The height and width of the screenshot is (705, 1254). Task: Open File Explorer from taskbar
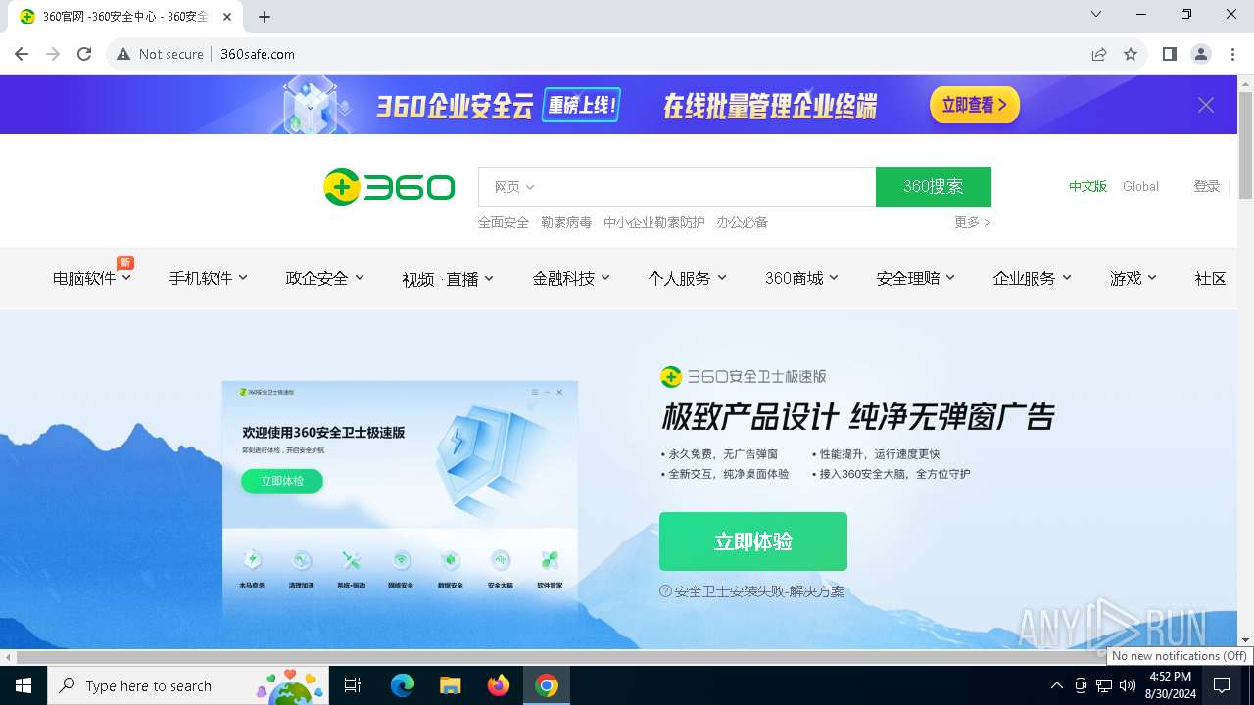(450, 685)
